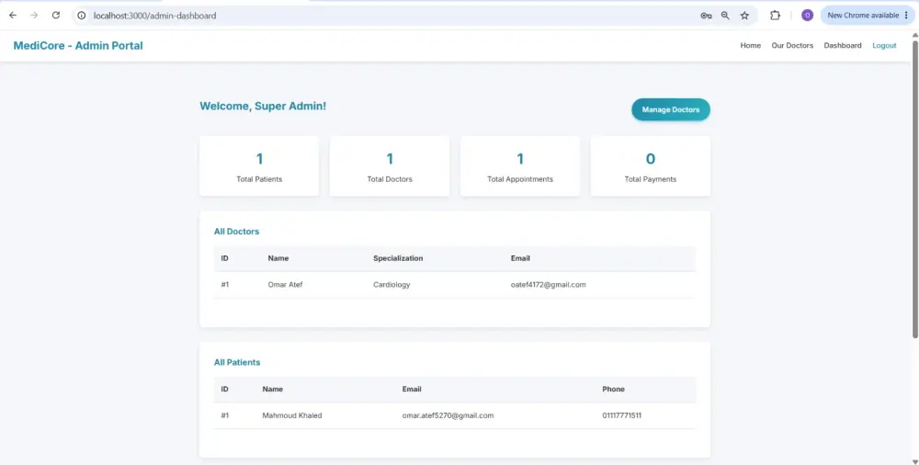This screenshot has width=919, height=465.
Task: Bookmark this page with the star icon
Action: tap(744, 16)
